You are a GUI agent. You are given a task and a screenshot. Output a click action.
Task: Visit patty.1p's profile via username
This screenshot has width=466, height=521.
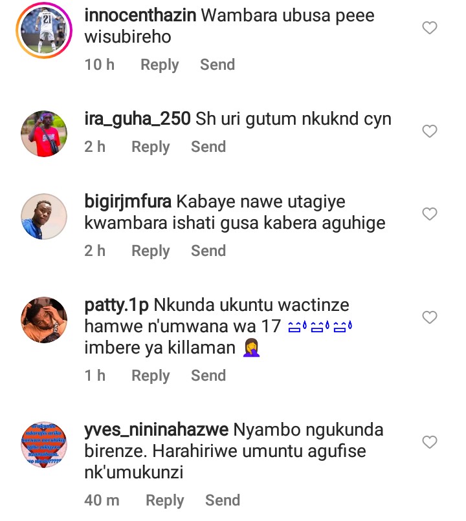(116, 306)
